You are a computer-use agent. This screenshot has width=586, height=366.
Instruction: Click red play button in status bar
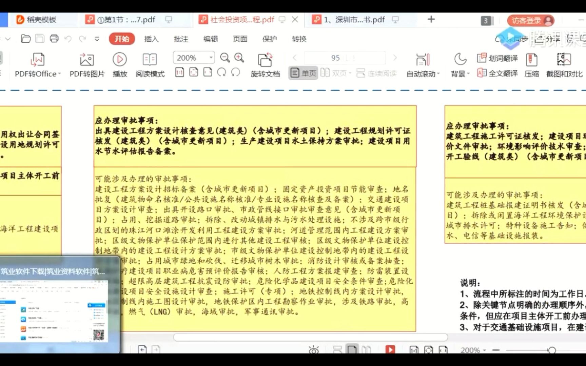(390, 349)
